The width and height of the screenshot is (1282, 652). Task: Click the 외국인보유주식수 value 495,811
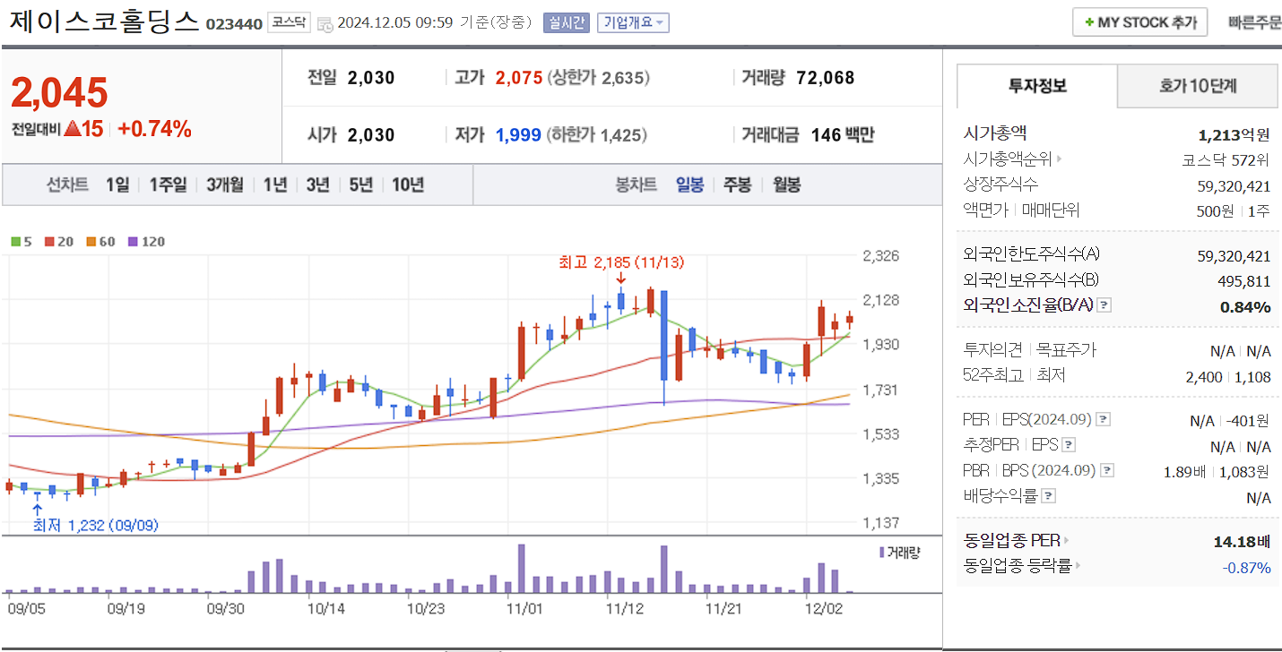1244,281
